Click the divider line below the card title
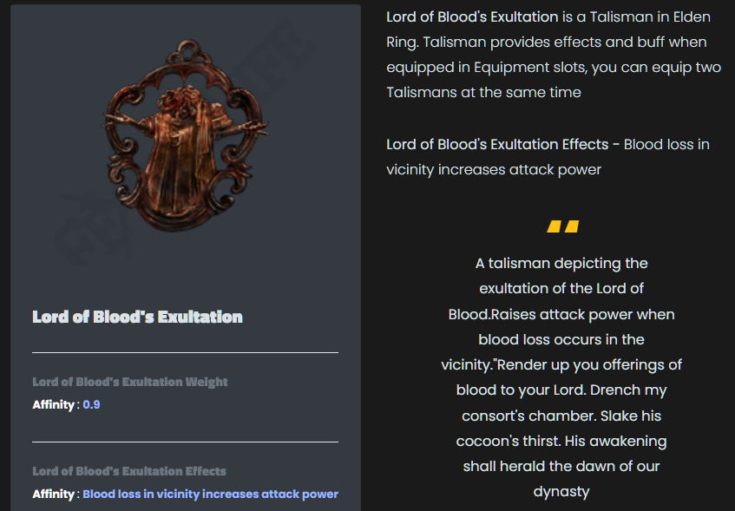Image resolution: width=735 pixels, height=511 pixels. [185, 352]
